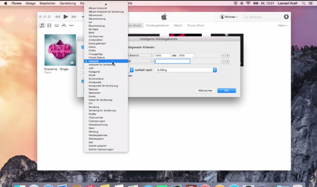Choose 'Titelnummer' from the field menu
317x187 pixels.
[106, 117]
